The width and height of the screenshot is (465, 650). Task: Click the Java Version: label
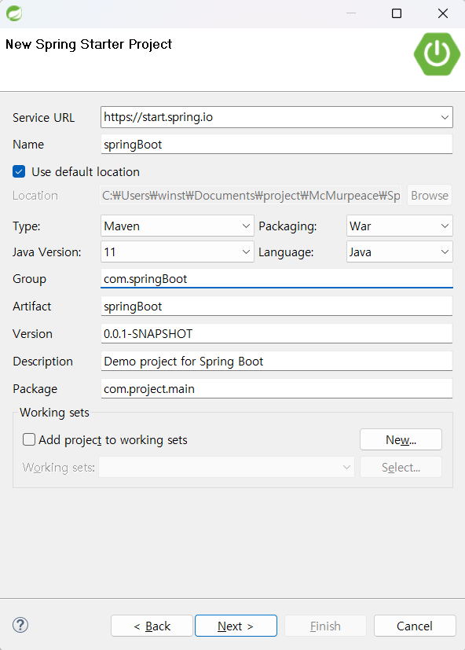coord(47,252)
